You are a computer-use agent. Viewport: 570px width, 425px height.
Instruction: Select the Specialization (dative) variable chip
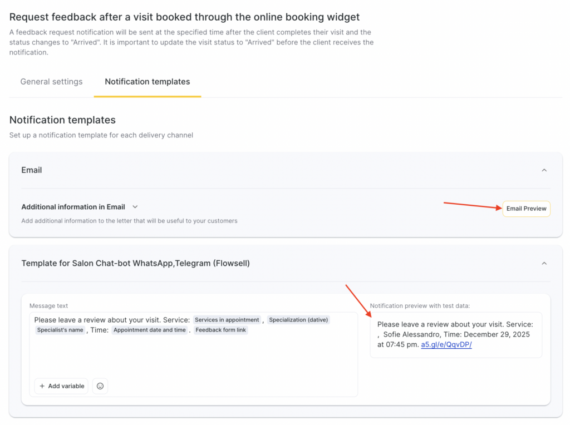coord(299,320)
